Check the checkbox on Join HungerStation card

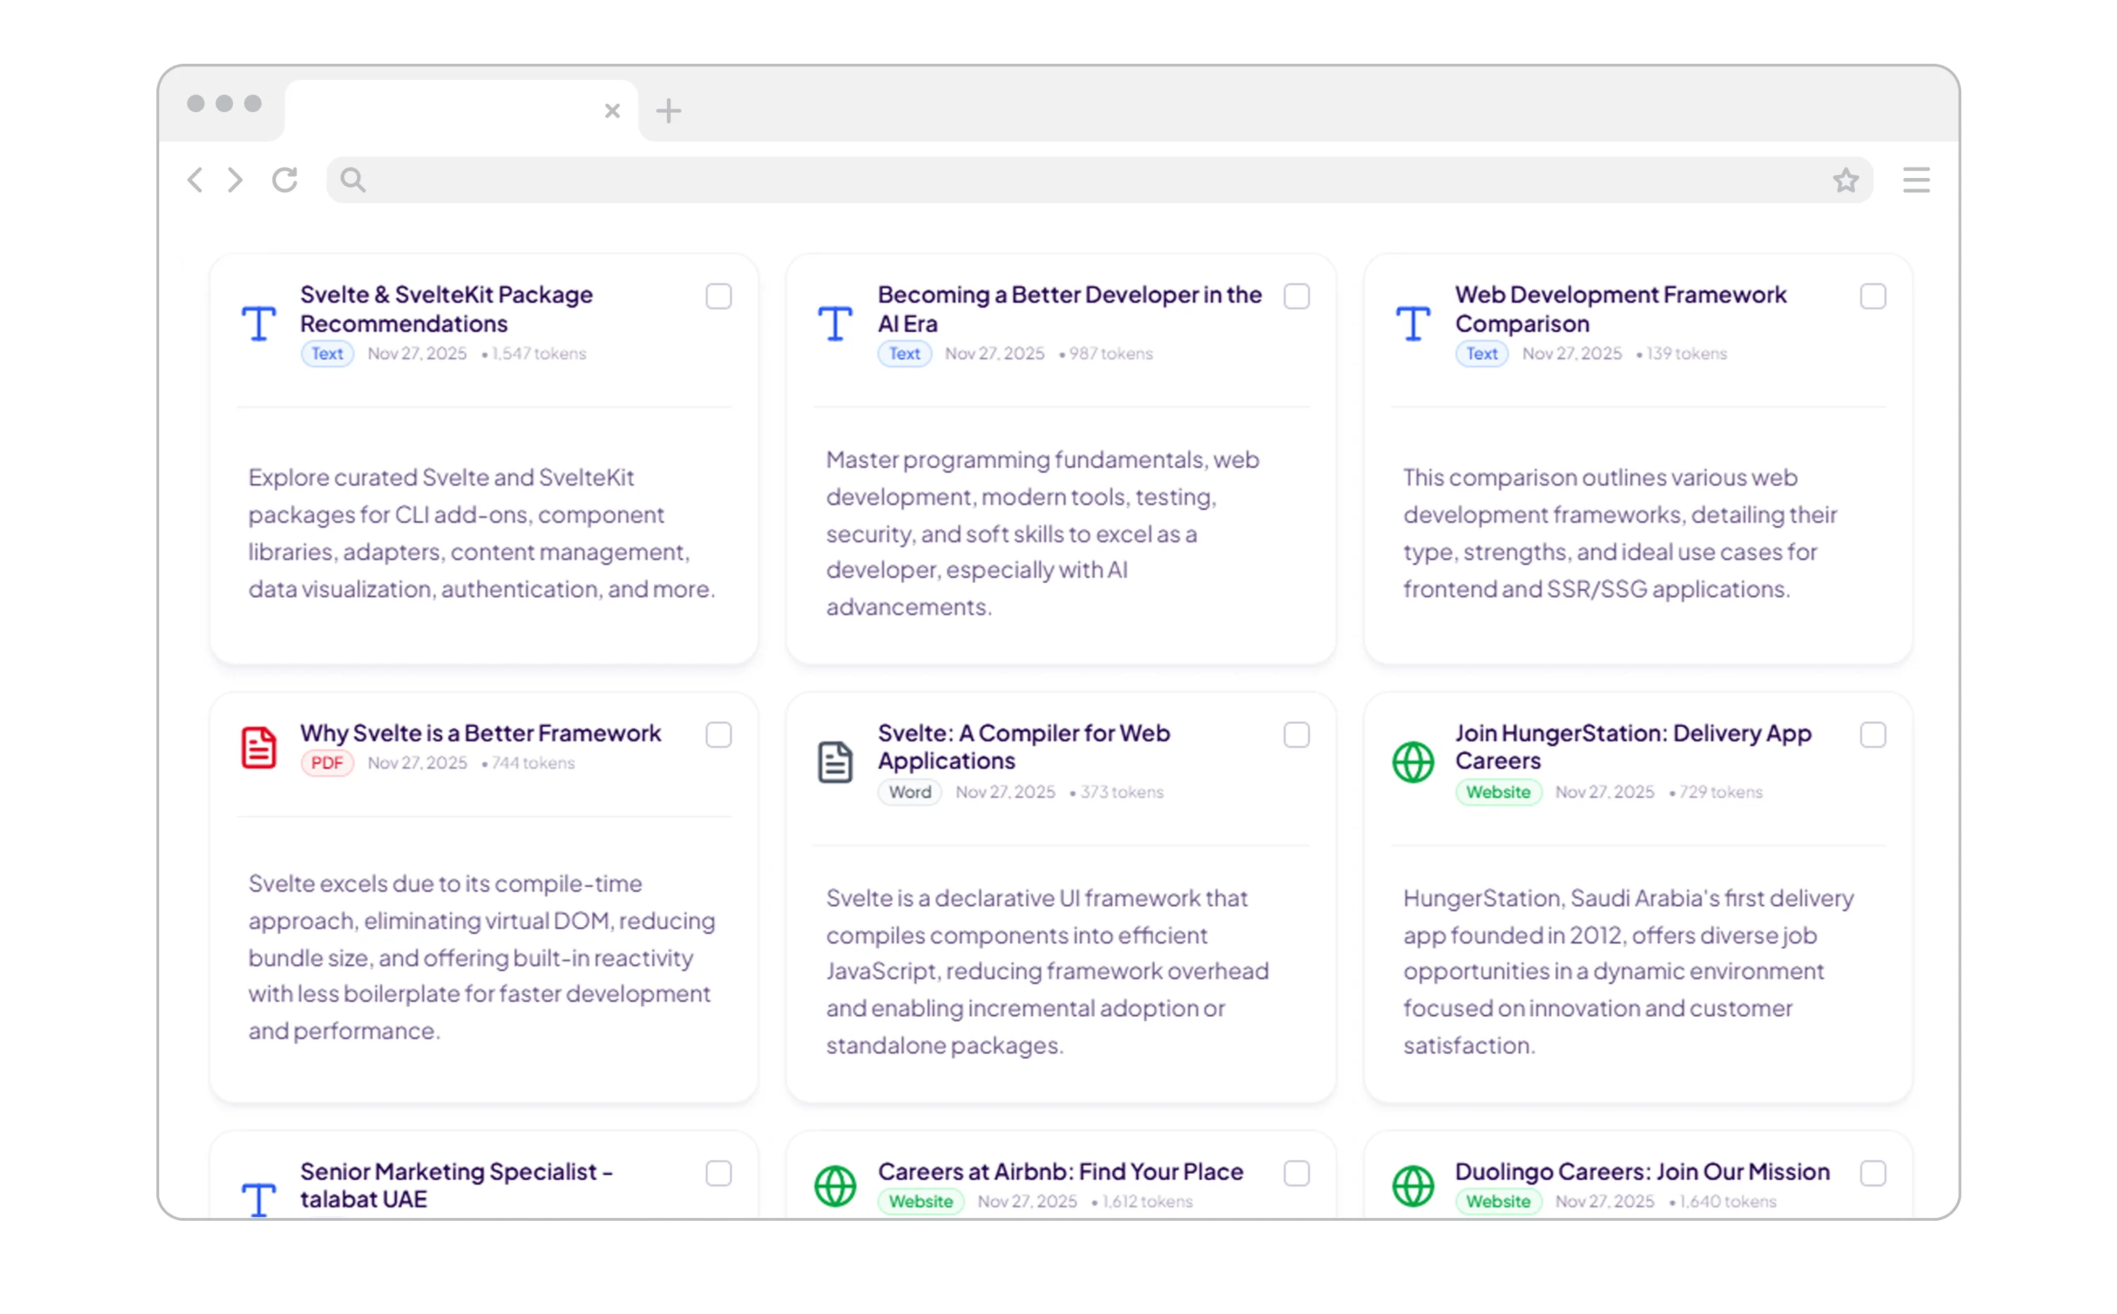pos(1874,734)
